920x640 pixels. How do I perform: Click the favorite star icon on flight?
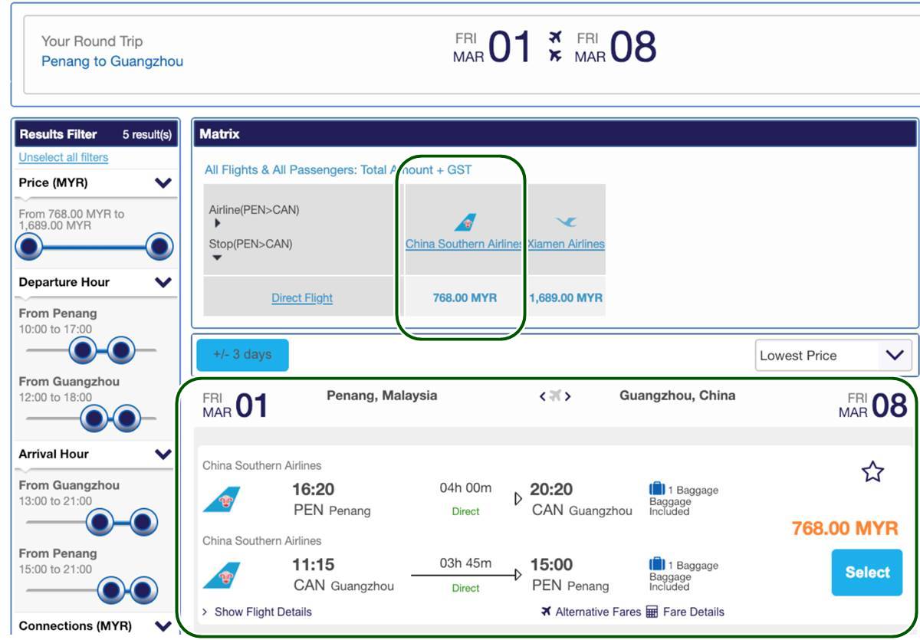point(872,472)
